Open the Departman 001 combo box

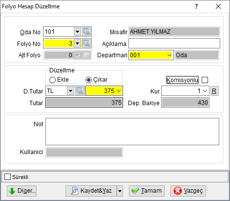pyautogui.click(x=151, y=55)
